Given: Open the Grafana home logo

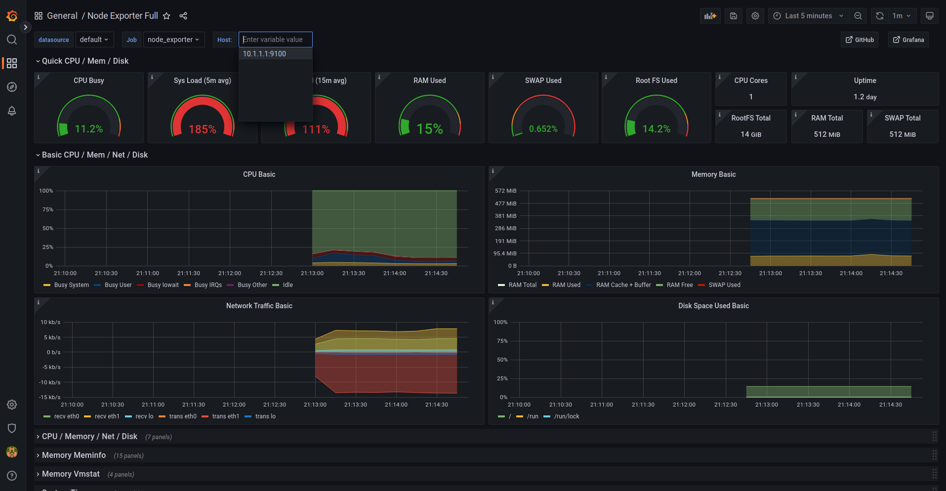Looking at the screenshot, I should 12,16.
